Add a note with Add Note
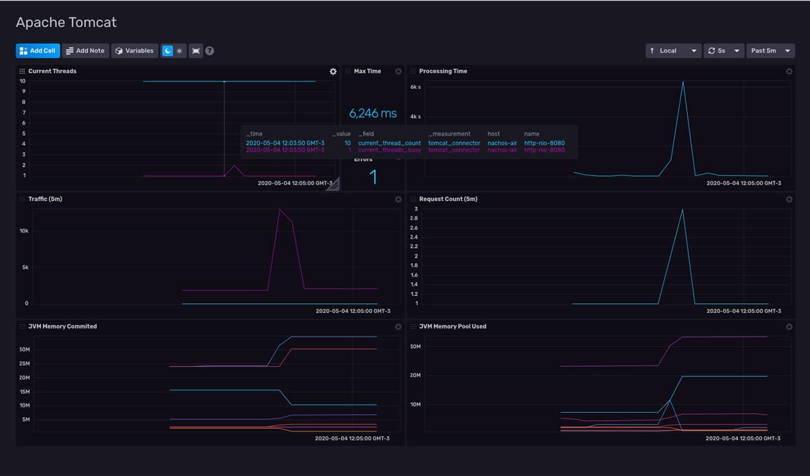810x476 pixels. (86, 51)
